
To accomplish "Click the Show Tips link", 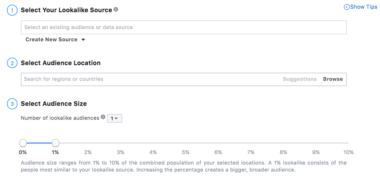I will click(x=361, y=7).
